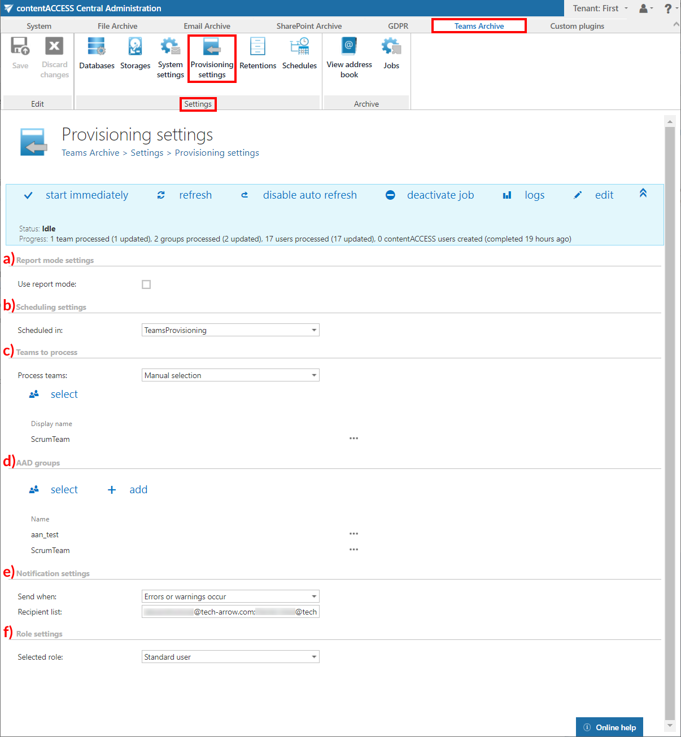681x737 pixels.
Task: Open View address book
Action: coord(349,58)
